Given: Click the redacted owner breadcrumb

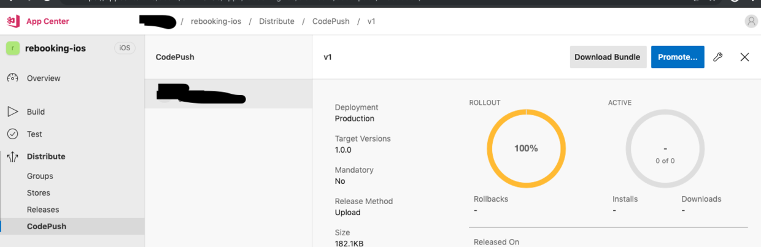Looking at the screenshot, I should (x=158, y=21).
